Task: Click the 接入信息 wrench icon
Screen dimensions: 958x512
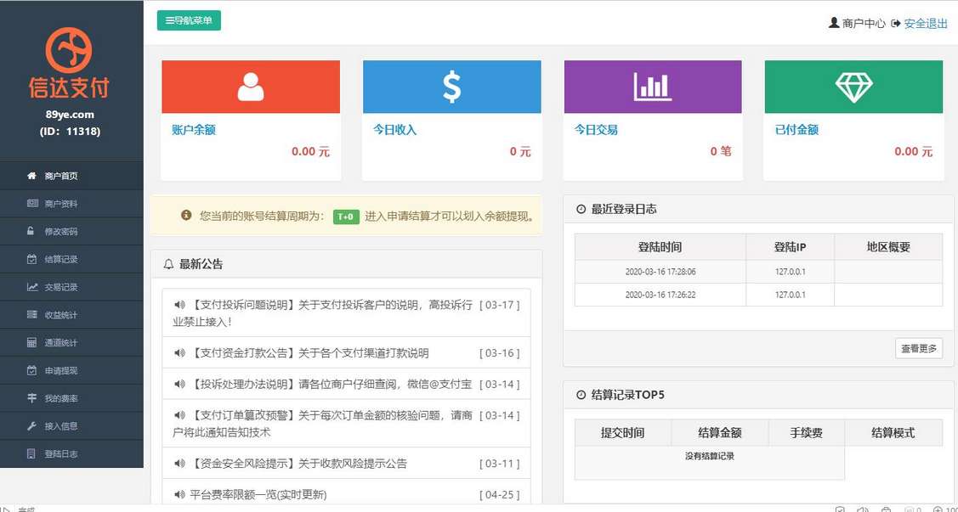Action: [x=31, y=426]
